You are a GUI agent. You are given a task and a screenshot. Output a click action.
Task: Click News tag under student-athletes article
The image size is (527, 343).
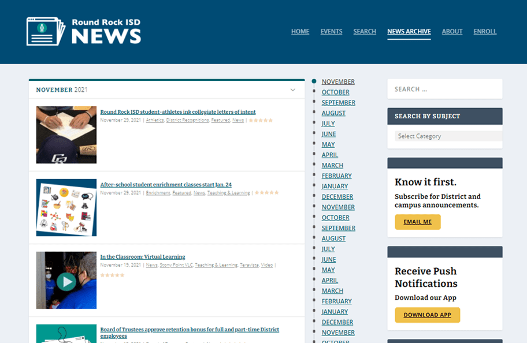pos(238,120)
